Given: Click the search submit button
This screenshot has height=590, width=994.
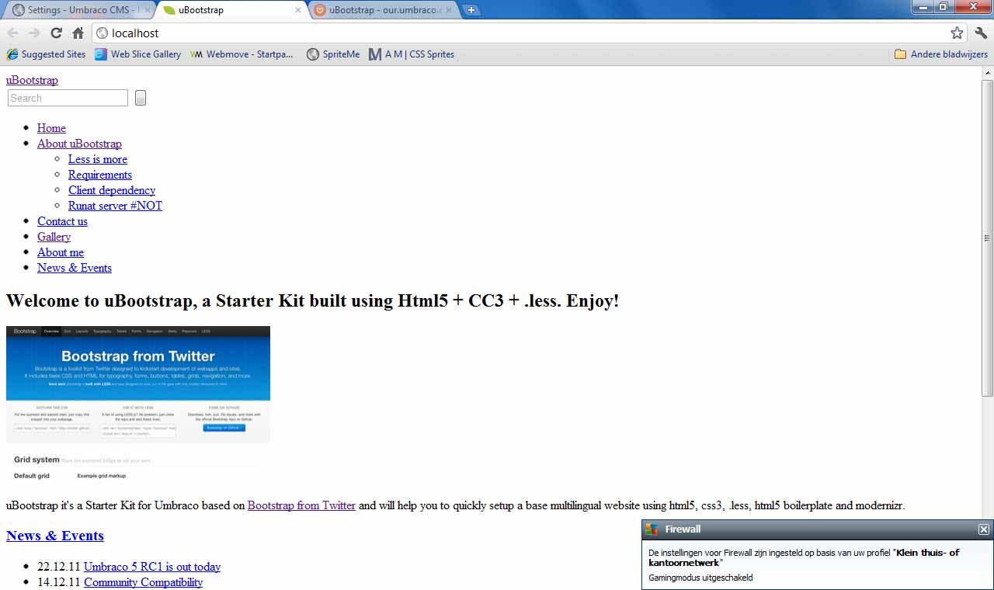Looking at the screenshot, I should pyautogui.click(x=141, y=98).
